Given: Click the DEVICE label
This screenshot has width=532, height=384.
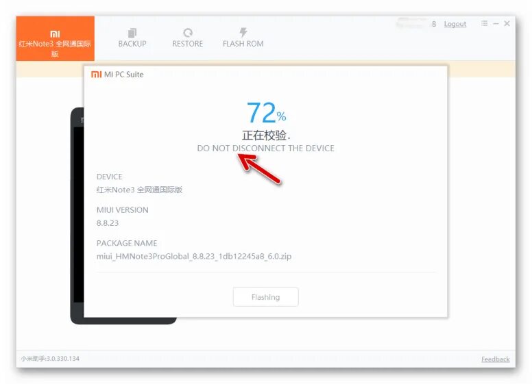Looking at the screenshot, I should [x=109, y=177].
